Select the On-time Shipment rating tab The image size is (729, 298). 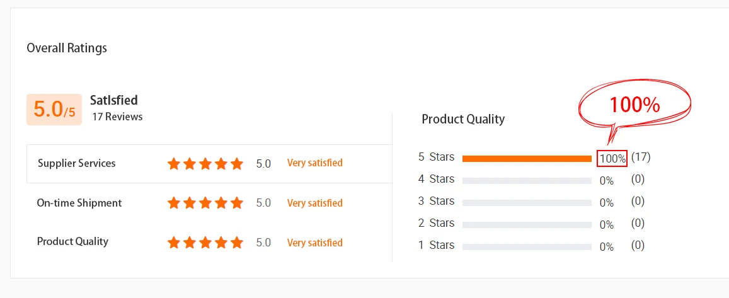[79, 203]
